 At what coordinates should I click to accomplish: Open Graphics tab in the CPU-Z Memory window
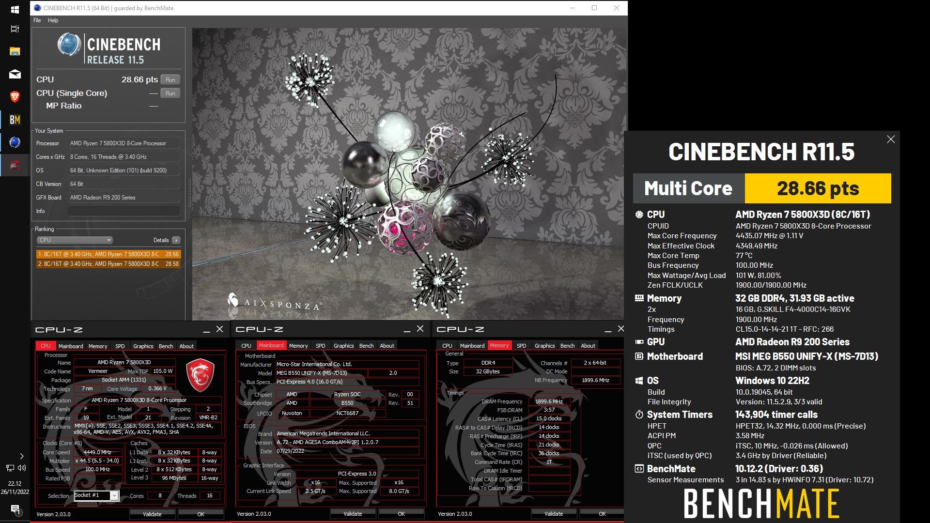pyautogui.click(x=545, y=346)
